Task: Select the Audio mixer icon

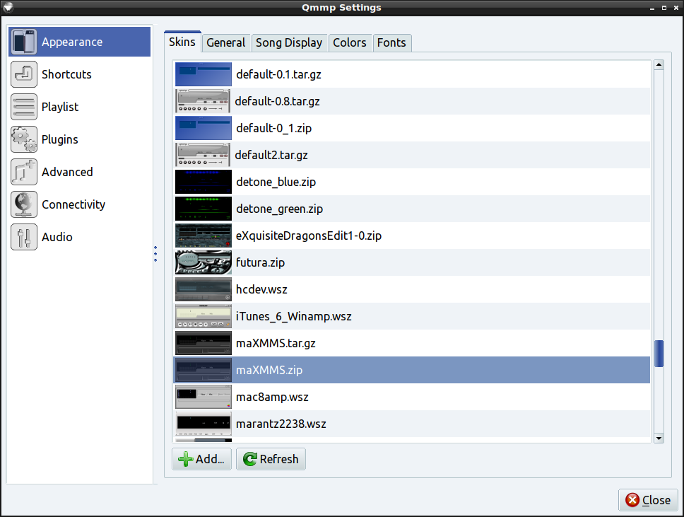Action: tap(24, 237)
